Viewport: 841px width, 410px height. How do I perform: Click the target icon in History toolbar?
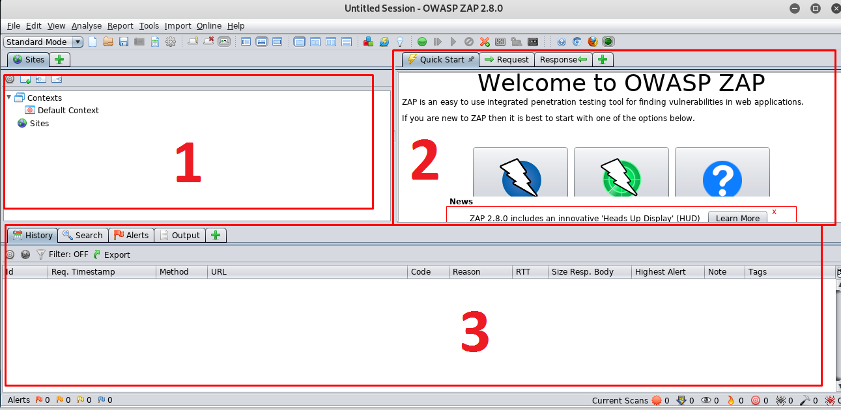[10, 254]
